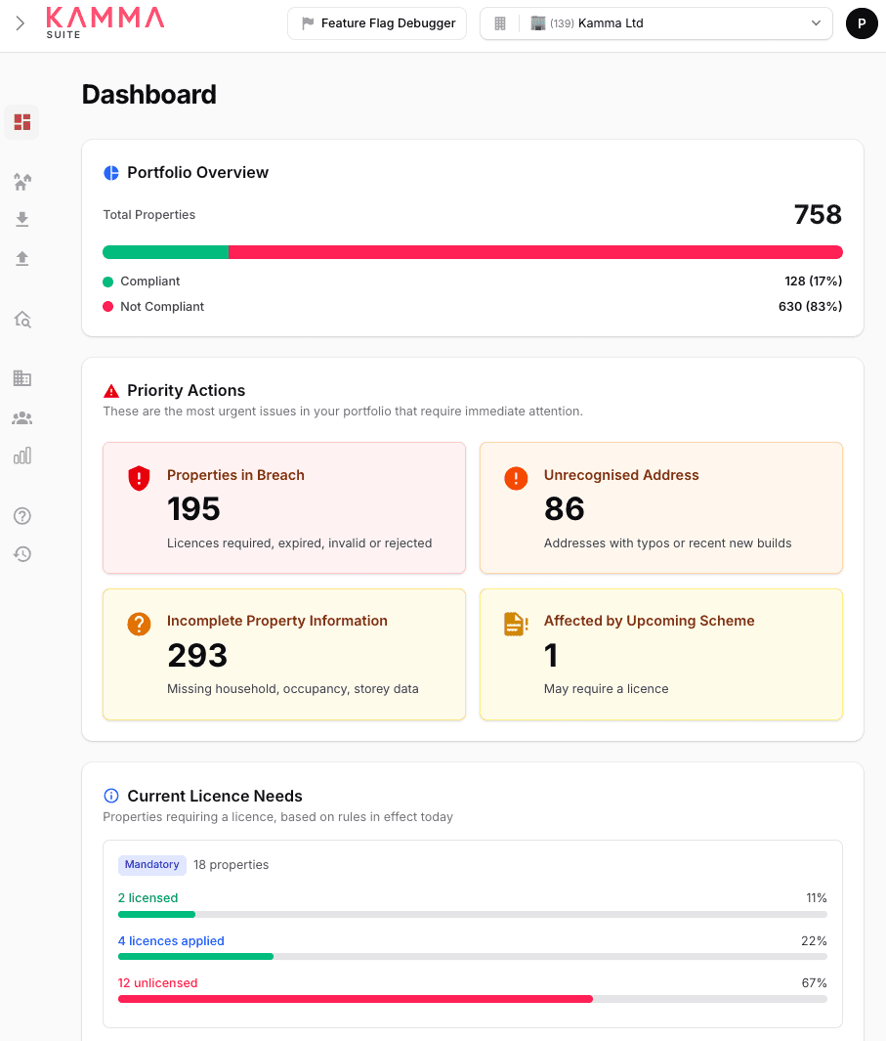This screenshot has height=1041, width=886.
Task: Click the total properties value 758
Action: point(818,214)
